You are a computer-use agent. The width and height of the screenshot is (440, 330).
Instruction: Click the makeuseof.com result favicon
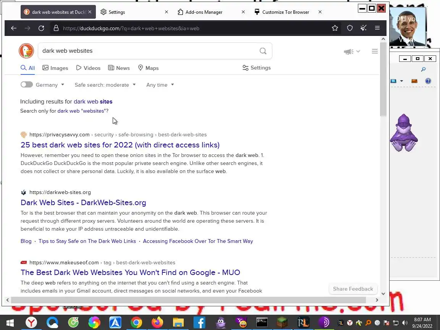click(x=24, y=262)
